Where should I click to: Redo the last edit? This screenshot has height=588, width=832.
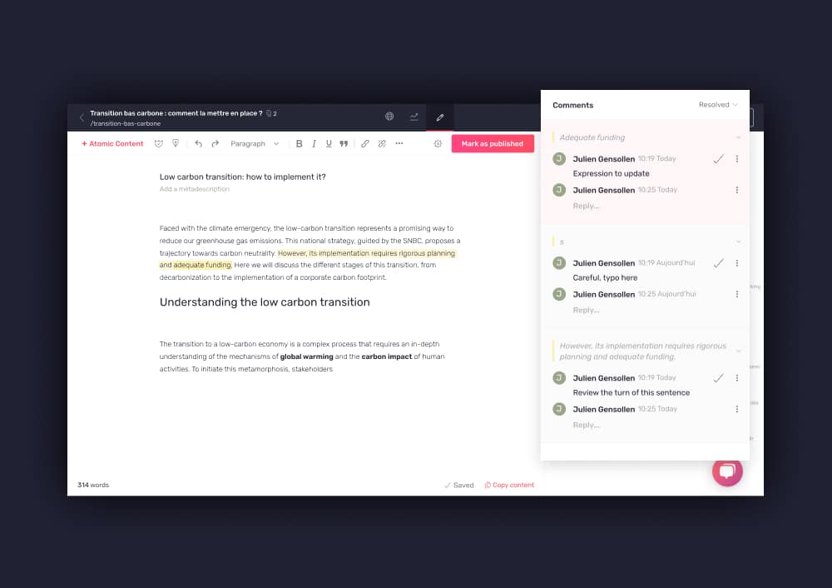(215, 143)
